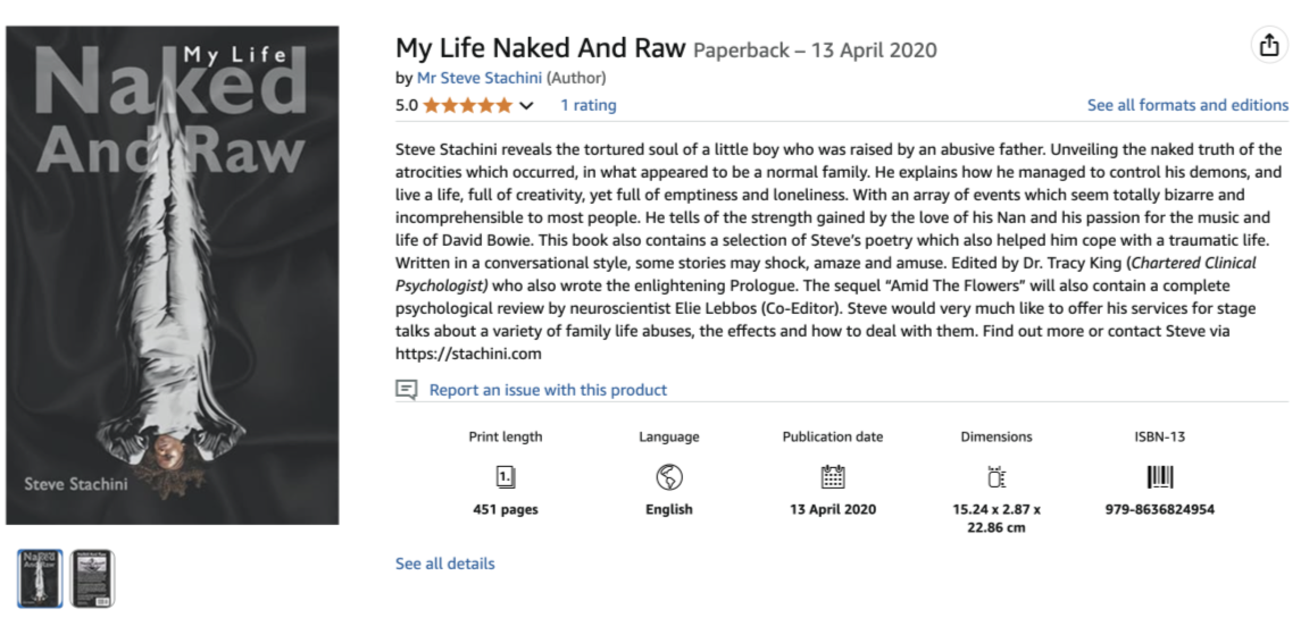Click the ISBN-13 barcode icon
Viewport: 1301px width, 618px height.
(x=1160, y=477)
